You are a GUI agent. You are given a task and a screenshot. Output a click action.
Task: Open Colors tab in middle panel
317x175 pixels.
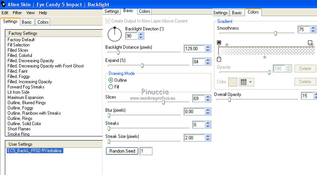tap(144, 11)
